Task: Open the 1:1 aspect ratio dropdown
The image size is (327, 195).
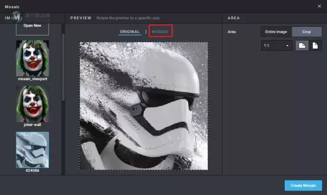Action: coord(277,46)
